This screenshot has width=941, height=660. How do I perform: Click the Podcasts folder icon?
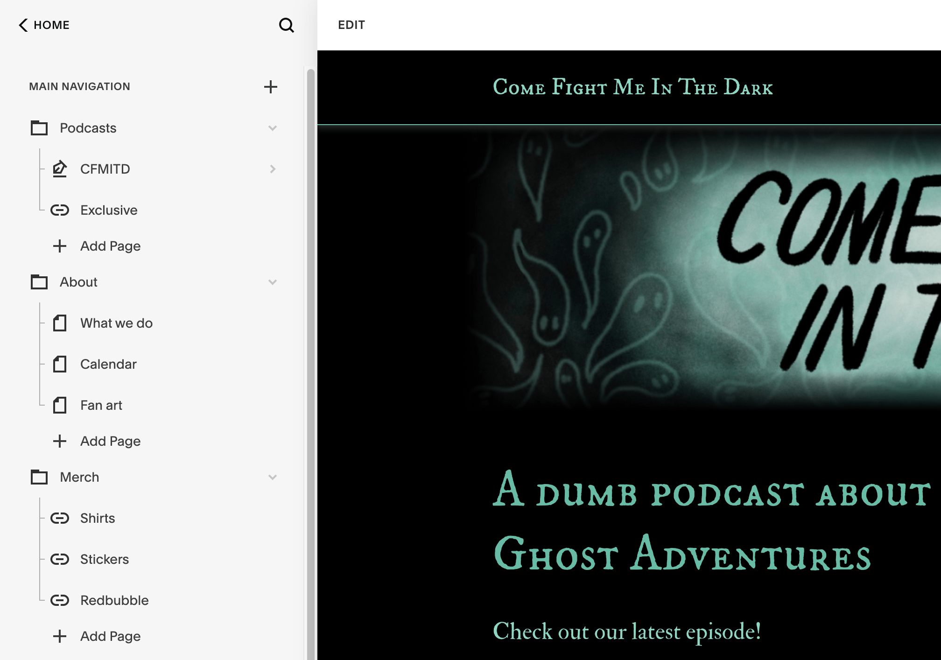pos(39,128)
